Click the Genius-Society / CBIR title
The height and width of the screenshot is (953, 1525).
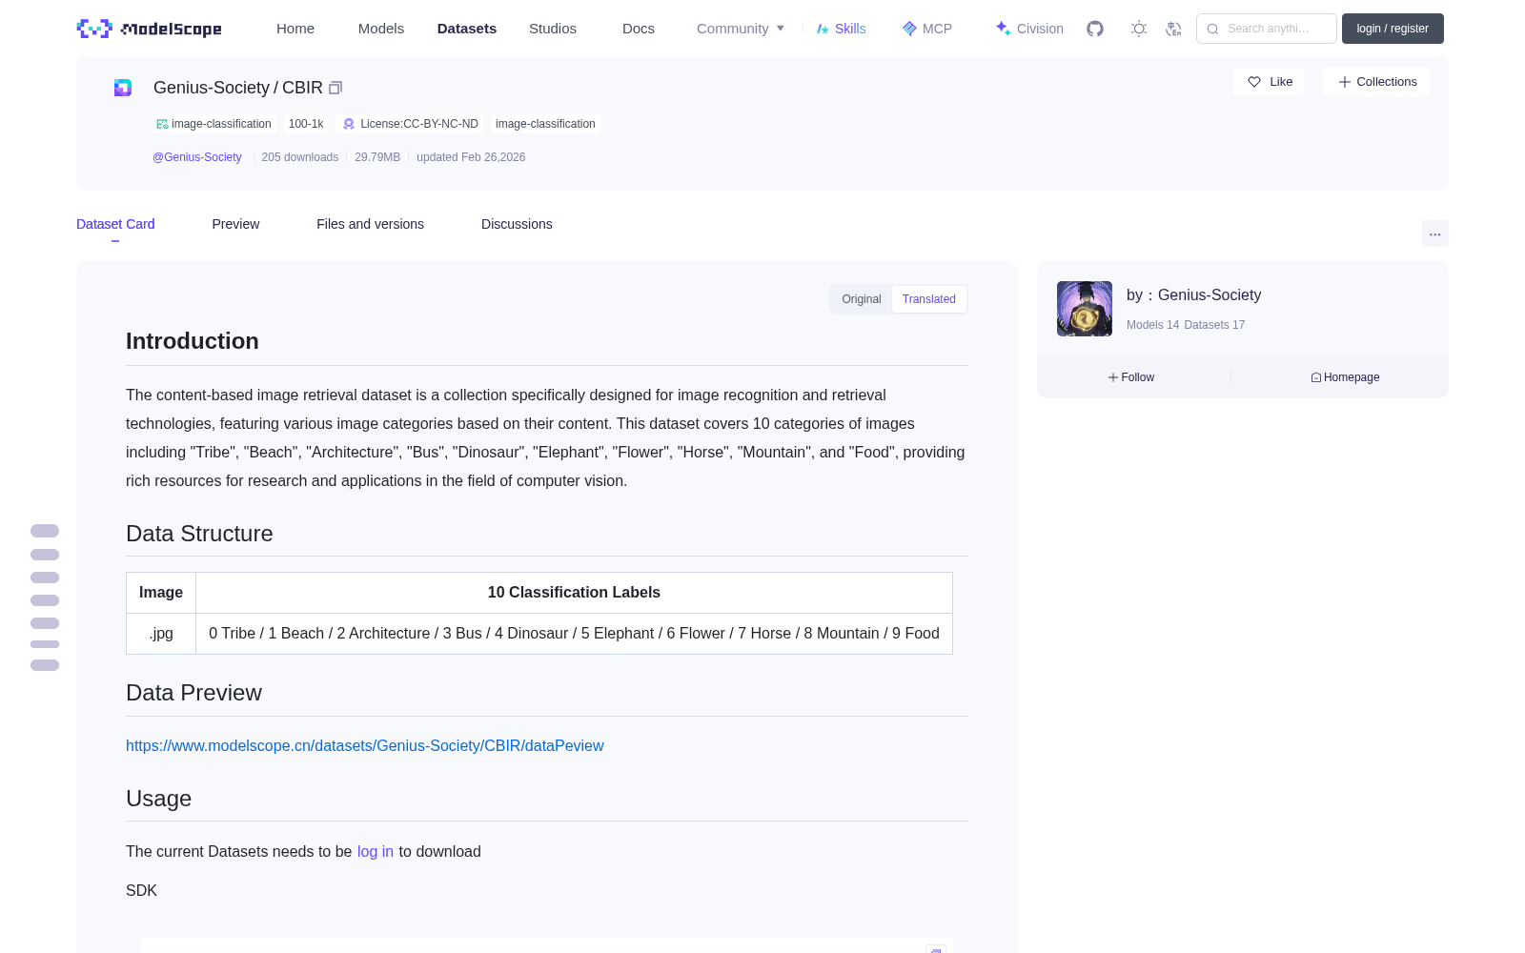pos(238,88)
